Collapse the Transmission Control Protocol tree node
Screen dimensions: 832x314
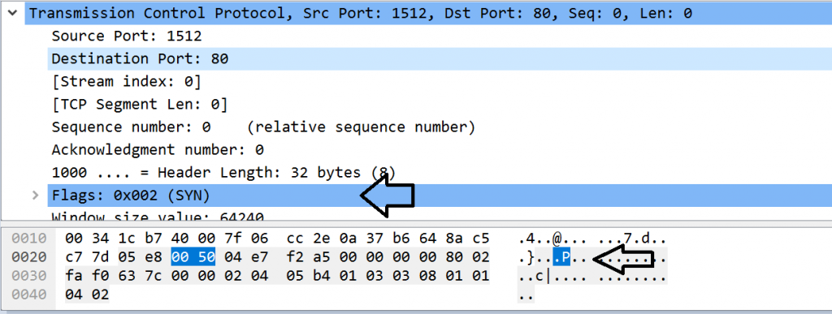(13, 13)
